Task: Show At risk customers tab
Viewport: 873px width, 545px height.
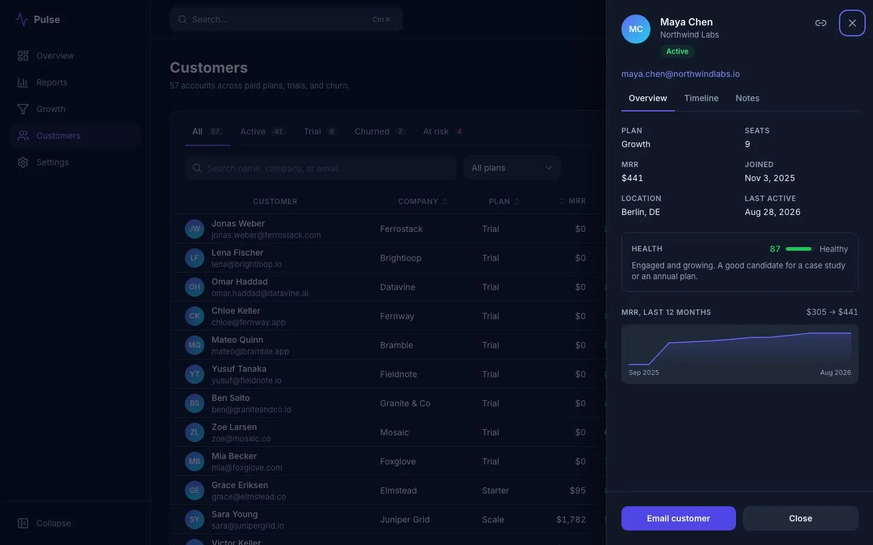Action: coord(443,131)
